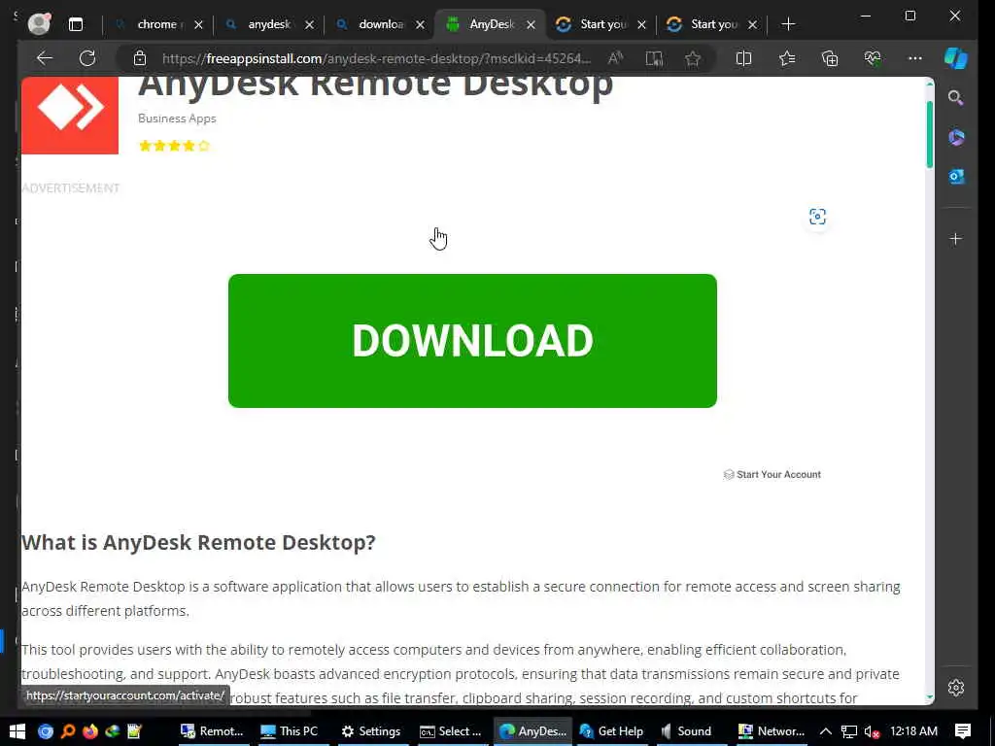Launch Firefox from the taskbar
The width and height of the screenshot is (995, 746).
(90, 731)
